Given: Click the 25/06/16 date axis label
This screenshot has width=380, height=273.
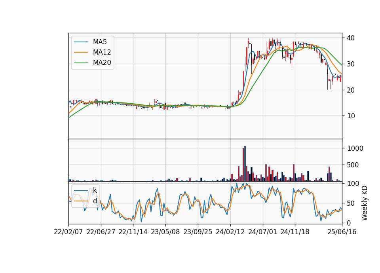Looking at the screenshot, I should point(342,232).
